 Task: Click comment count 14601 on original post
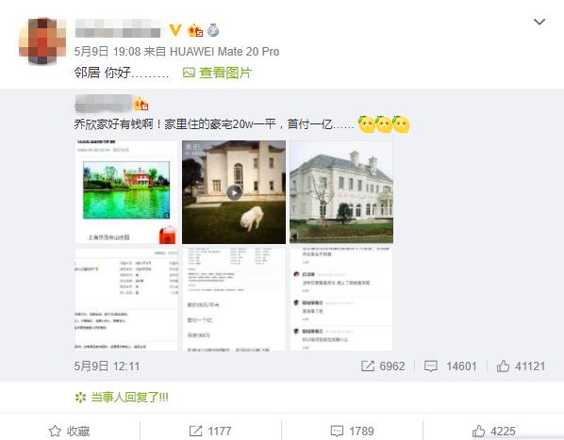(x=450, y=366)
